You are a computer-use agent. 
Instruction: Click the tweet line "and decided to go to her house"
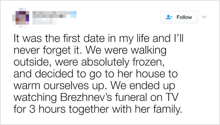[x=95, y=74]
